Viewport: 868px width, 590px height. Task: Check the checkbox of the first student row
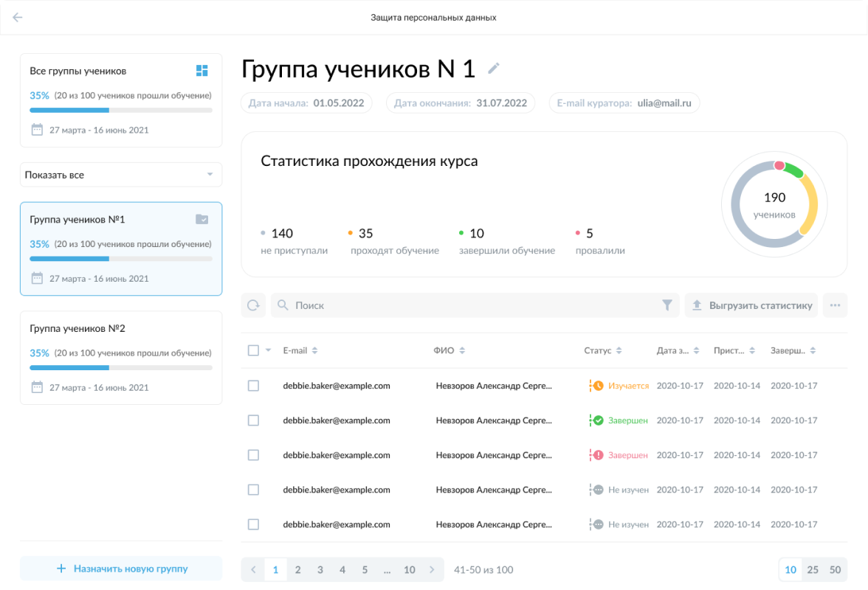point(253,385)
